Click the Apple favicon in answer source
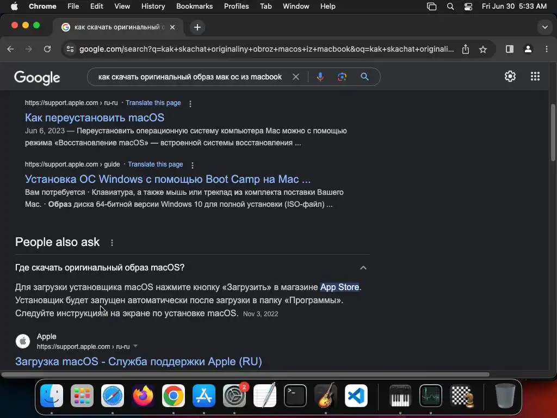Viewport: 557px width, 418px height. 23,341
